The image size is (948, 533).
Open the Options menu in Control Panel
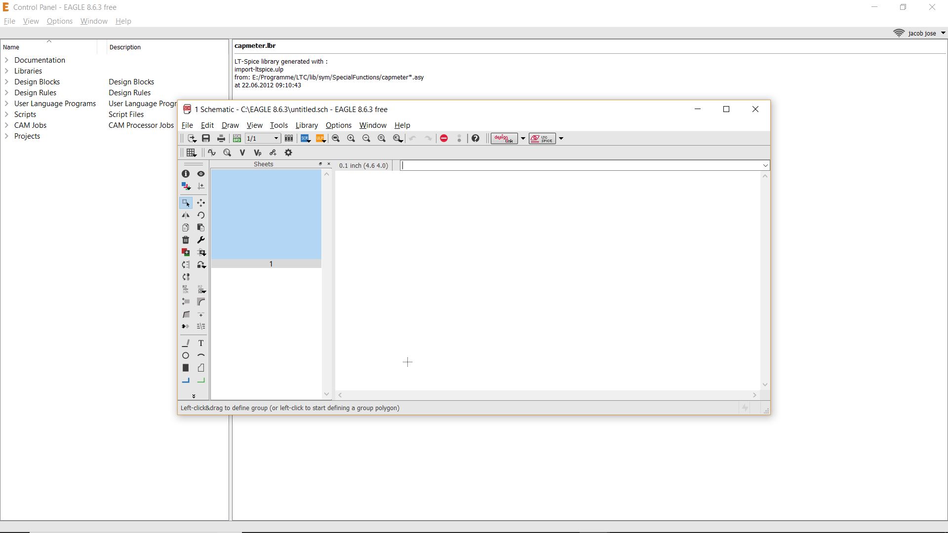tap(59, 21)
